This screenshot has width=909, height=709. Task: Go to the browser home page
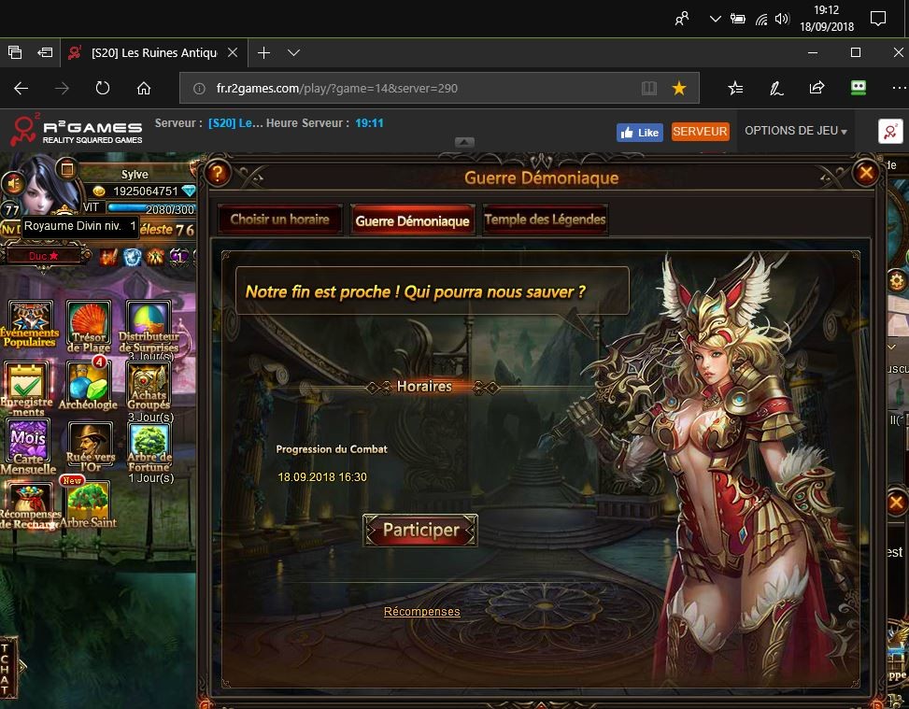coord(144,88)
